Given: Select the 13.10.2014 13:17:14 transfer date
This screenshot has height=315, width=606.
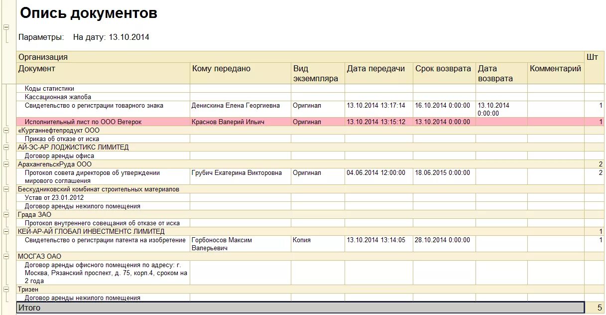Looking at the screenshot, I should click(x=379, y=110).
